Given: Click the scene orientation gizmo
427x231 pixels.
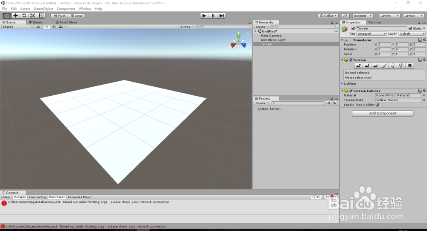Looking at the screenshot, I should 239,42.
